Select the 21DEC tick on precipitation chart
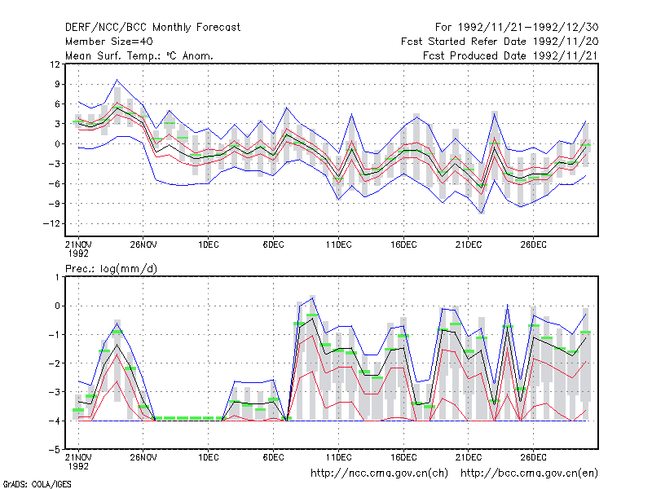 tap(468, 457)
